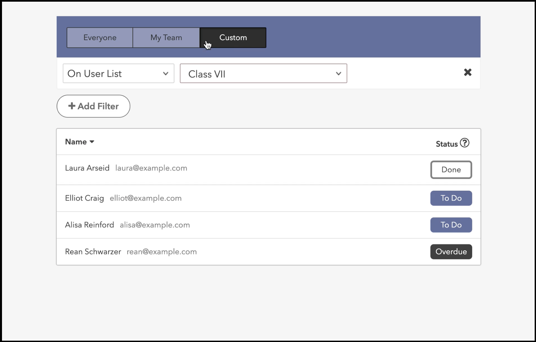Click the laura@example.com email
The image size is (536, 342).
point(151,168)
